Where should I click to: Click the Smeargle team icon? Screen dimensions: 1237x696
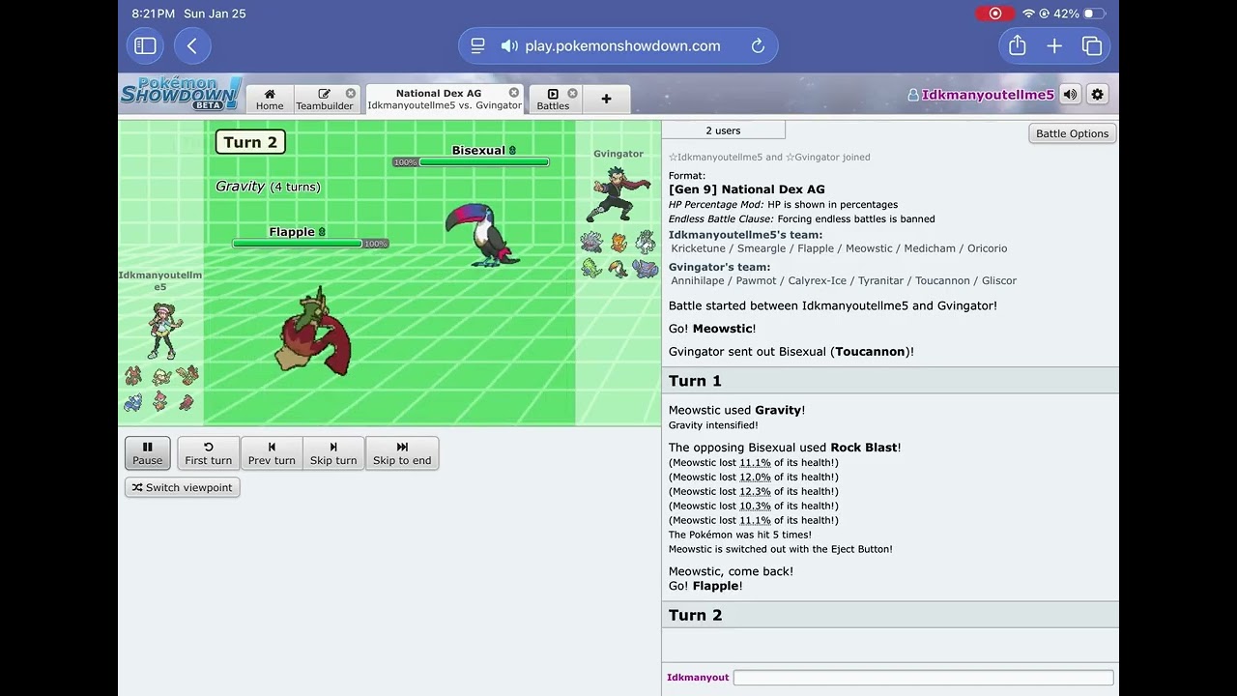(x=160, y=375)
